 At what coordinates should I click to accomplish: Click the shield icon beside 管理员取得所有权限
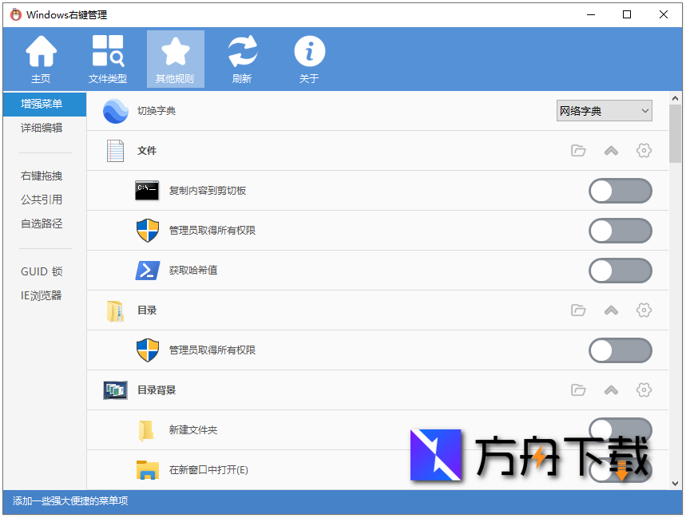pyautogui.click(x=148, y=231)
